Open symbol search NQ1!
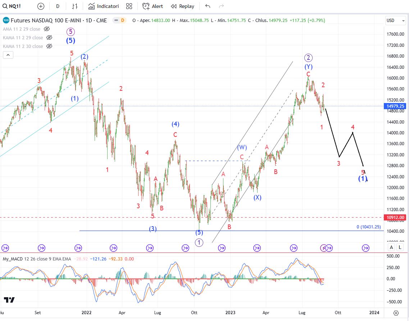The width and height of the screenshot is (409, 321). pyautogui.click(x=12, y=6)
